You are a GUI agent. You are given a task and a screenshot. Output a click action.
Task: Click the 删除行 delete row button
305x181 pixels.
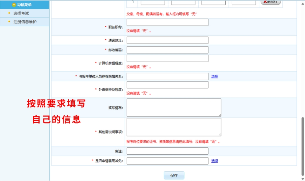coord(270,2)
